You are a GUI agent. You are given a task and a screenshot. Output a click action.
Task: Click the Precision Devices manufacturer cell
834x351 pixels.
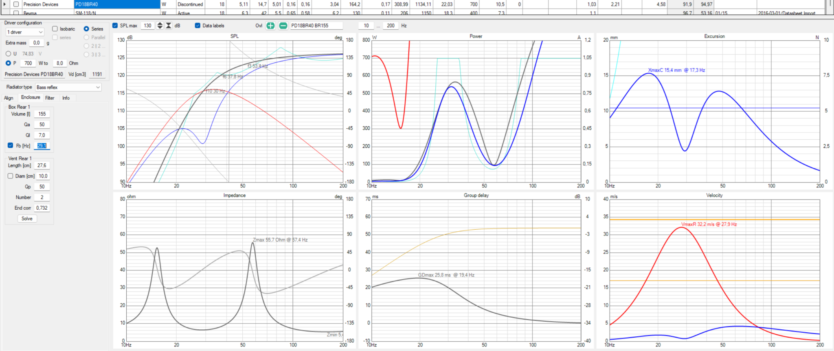[x=48, y=4]
